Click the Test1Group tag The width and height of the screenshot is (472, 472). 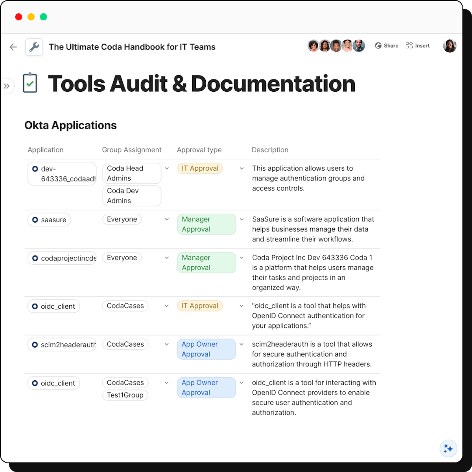[x=125, y=395]
